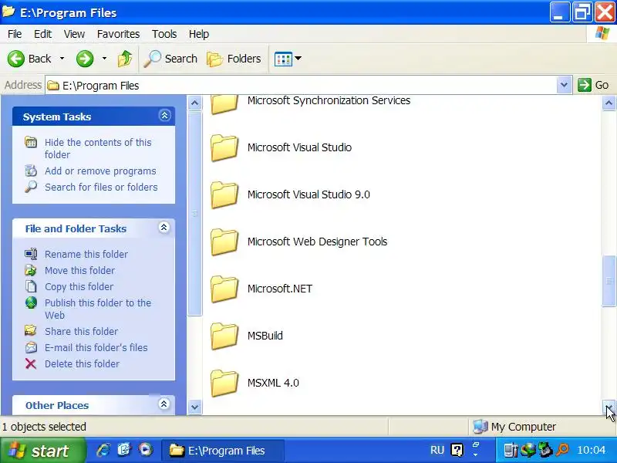Click the file list scroll up arrow
Image resolution: width=617 pixels, height=463 pixels.
pos(609,103)
